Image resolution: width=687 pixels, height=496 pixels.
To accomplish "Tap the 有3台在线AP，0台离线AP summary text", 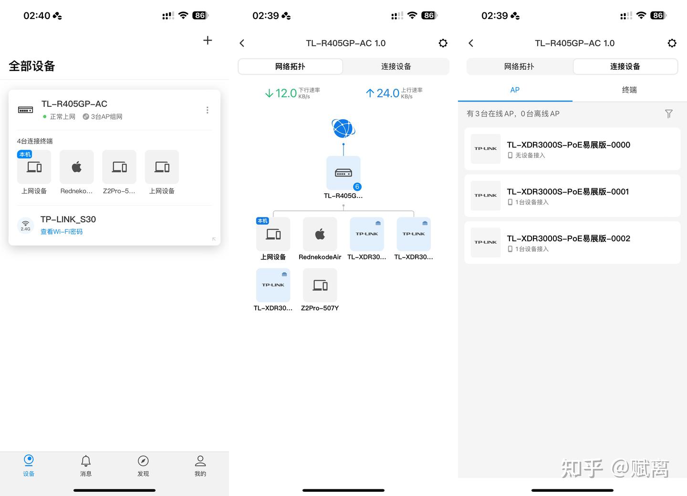I will tap(513, 114).
